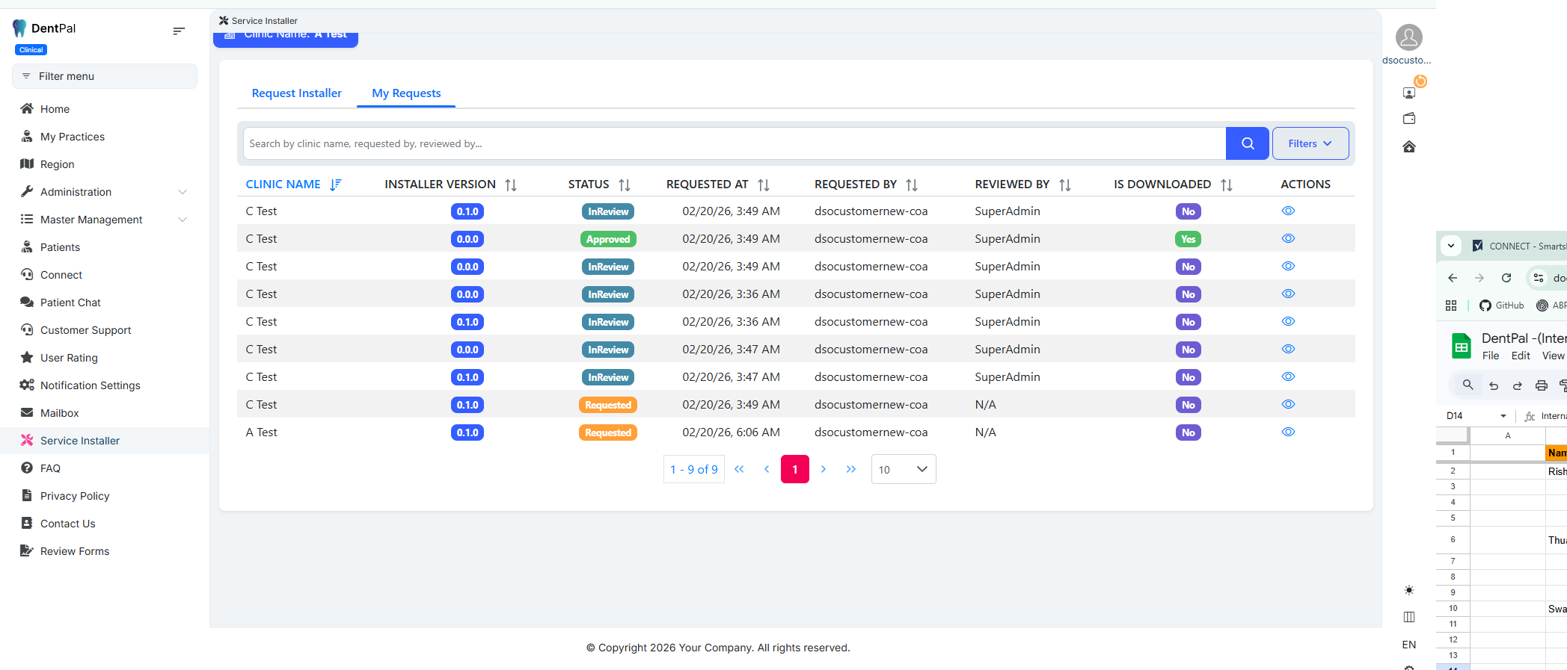View details of the Approved request
The width and height of the screenshot is (1567, 670).
pyautogui.click(x=1288, y=239)
